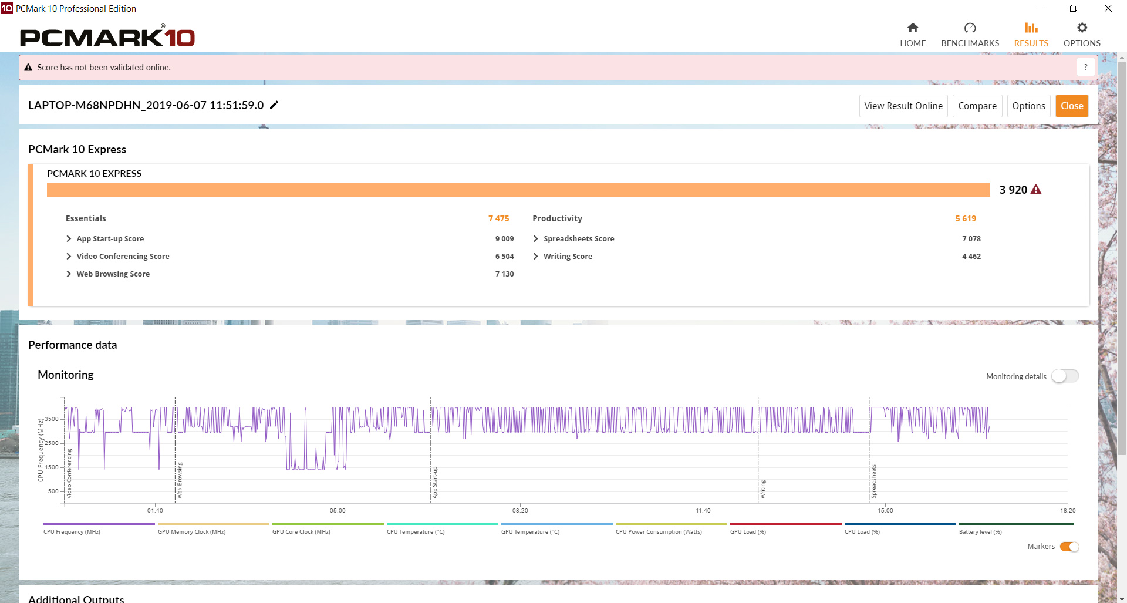Screen dimensions: 1127x603
Task: Click the red warning triangle beside score 3 920
Action: [x=1036, y=190]
